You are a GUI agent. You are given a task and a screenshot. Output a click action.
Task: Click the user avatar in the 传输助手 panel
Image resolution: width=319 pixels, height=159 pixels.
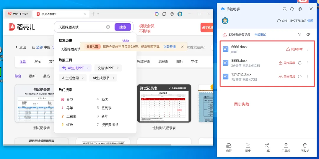click(225, 21)
